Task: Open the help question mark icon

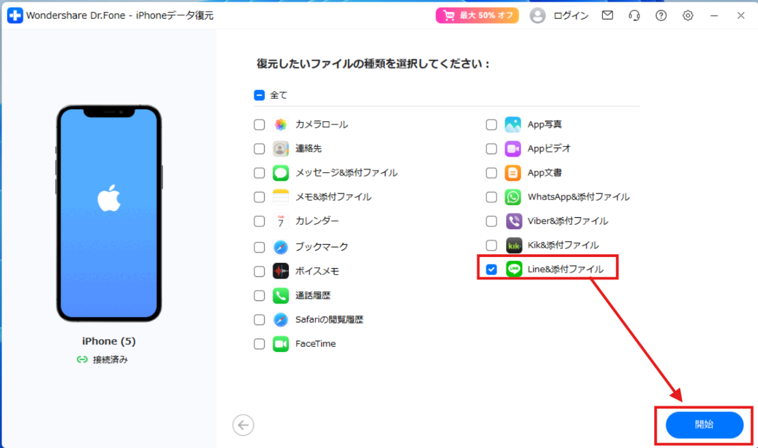Action: pyautogui.click(x=661, y=16)
